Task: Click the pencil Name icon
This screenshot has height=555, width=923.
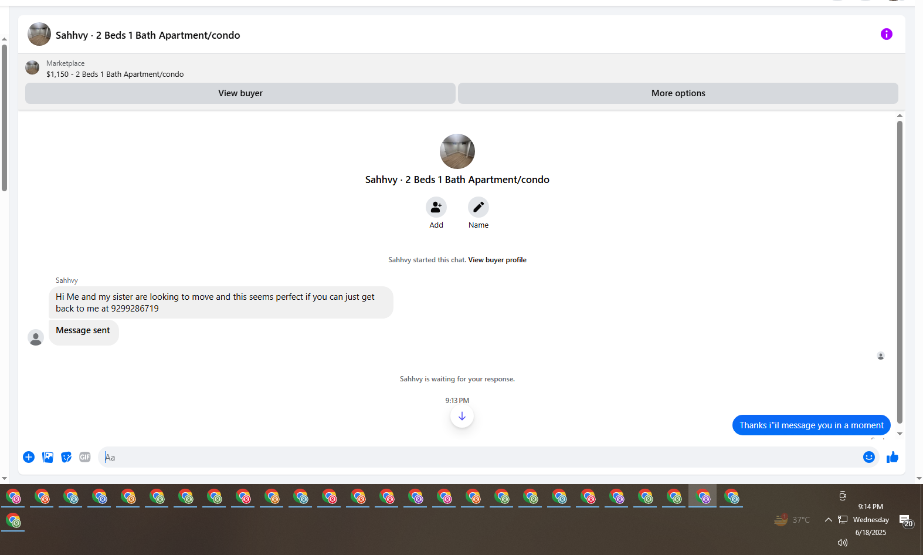Action: click(478, 207)
